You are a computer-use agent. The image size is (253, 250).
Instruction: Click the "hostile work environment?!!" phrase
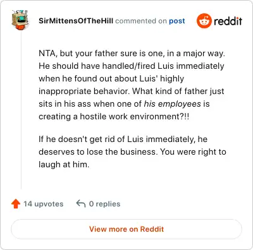(x=135, y=116)
